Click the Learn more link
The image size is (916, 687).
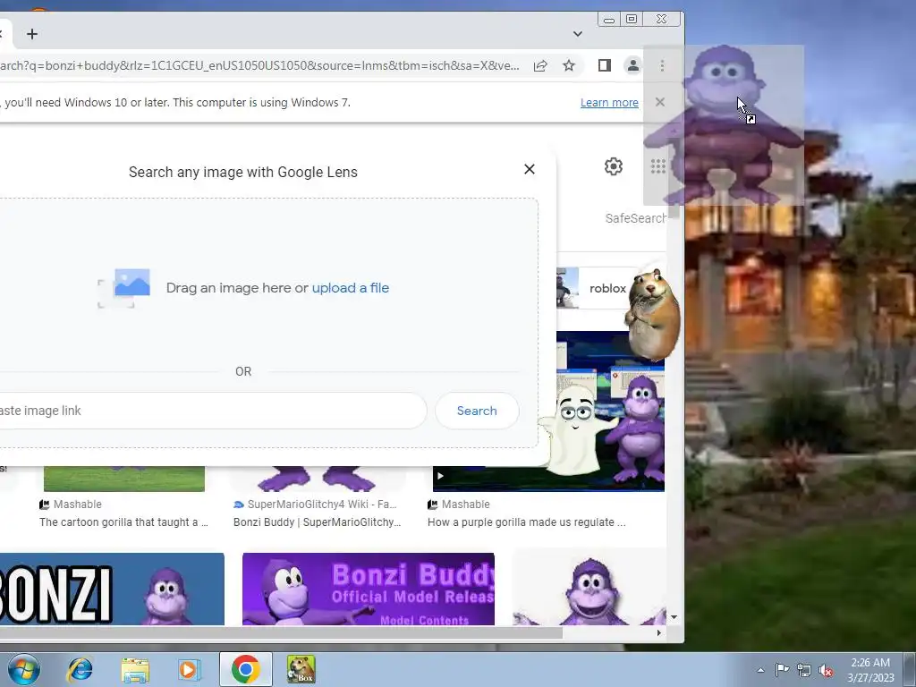609,103
